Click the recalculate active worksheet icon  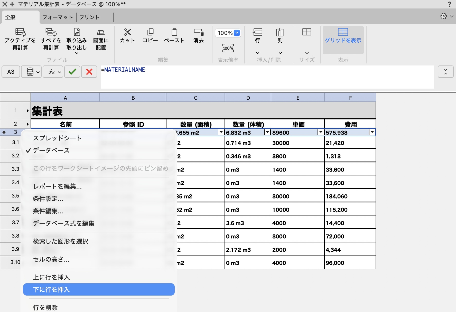[x=20, y=32]
